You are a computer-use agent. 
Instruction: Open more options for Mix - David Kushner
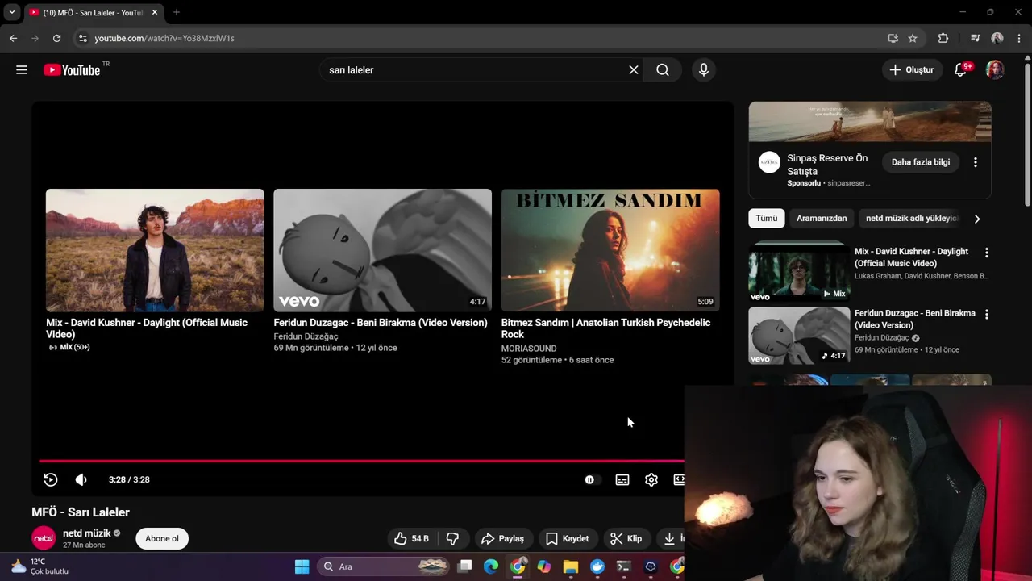pyautogui.click(x=986, y=253)
